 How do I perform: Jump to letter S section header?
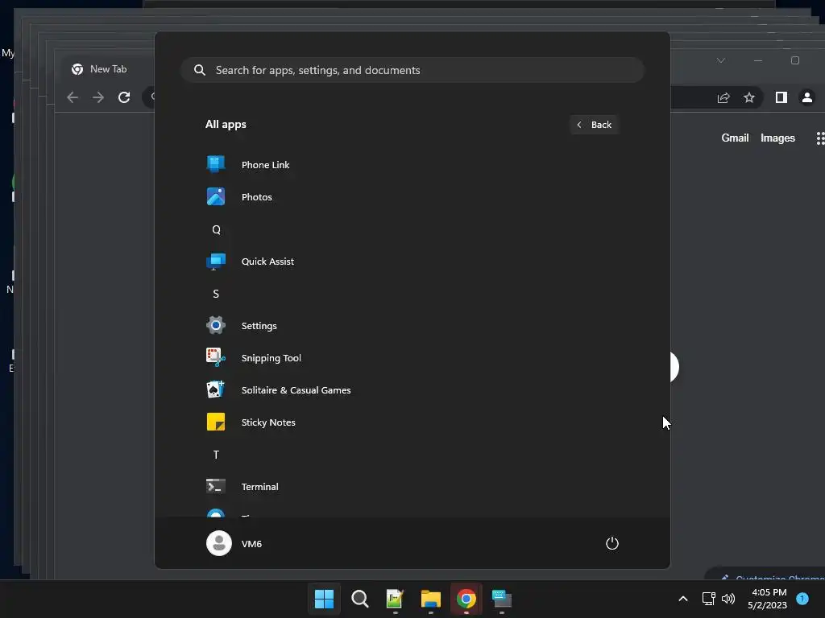pos(216,294)
